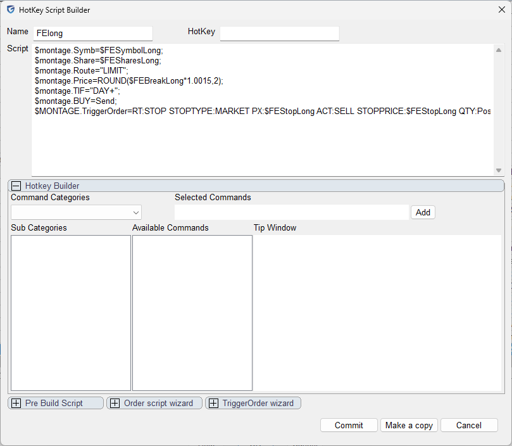512x446 pixels.
Task: Expand the Pre Build Script panel
Action: [x=16, y=403]
